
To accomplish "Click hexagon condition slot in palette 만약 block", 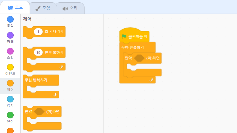I will click(39, 112).
